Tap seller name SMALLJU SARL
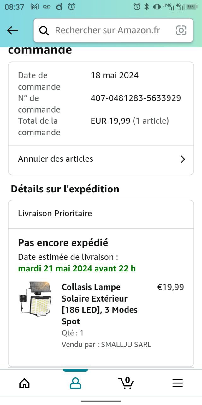The height and width of the screenshot is (405, 202). click(126, 345)
